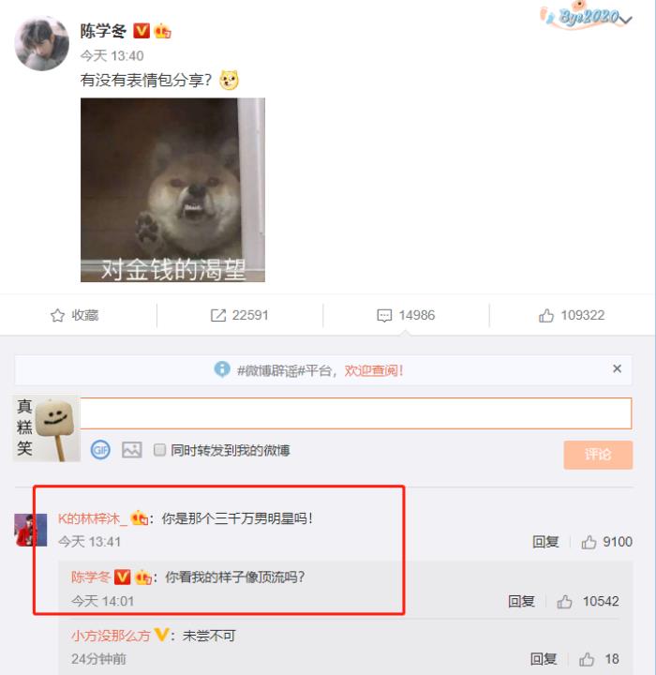656x675 pixels.
Task: Like the reply with 18 likes
Action: click(587, 659)
